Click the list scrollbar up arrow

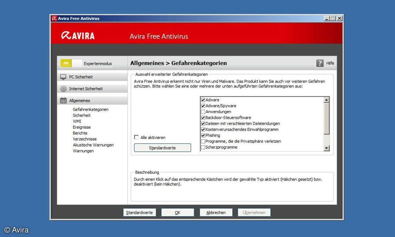click(327, 100)
